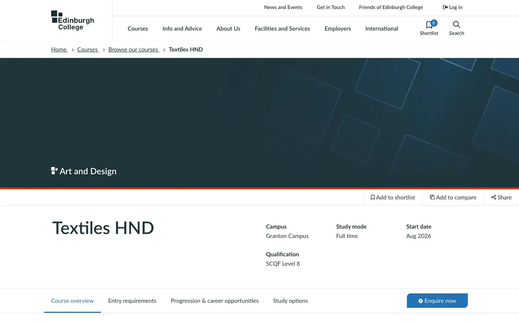Click the Log in link
The height and width of the screenshot is (324, 519).
[452, 7]
